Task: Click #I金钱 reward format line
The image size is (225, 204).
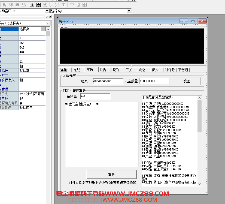Action: (x=162, y=104)
